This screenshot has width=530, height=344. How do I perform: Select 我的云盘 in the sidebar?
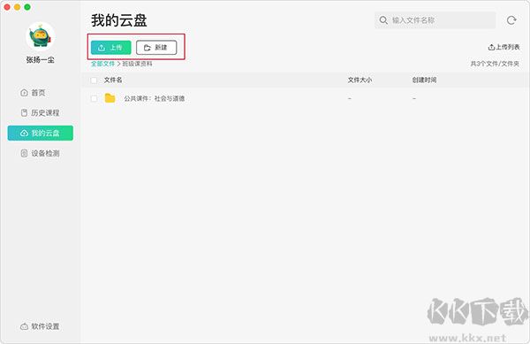41,133
